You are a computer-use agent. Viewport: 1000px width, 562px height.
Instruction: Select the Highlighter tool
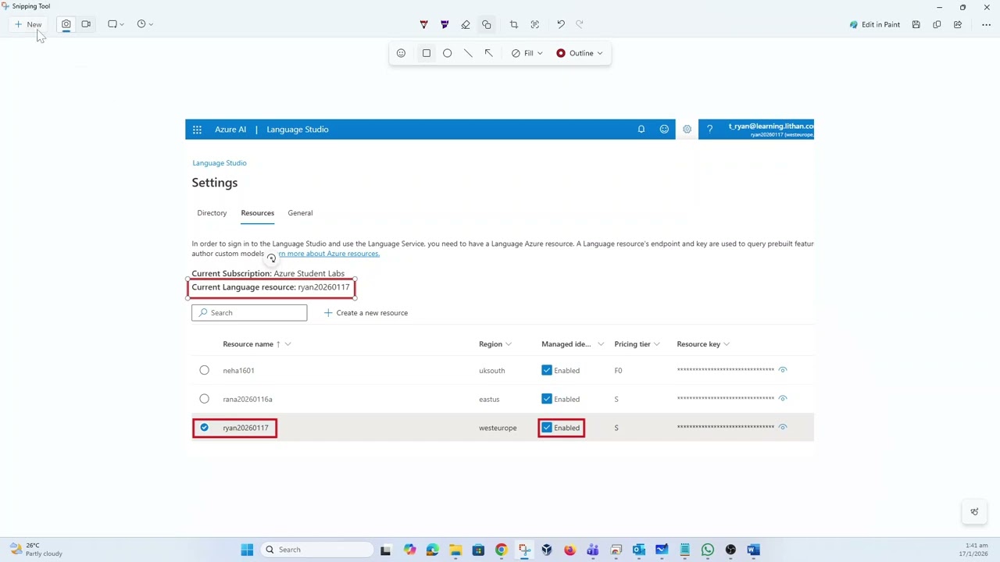pos(445,24)
